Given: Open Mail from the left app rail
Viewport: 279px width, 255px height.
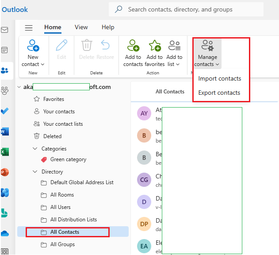Looking at the screenshot, I should coord(4,30).
